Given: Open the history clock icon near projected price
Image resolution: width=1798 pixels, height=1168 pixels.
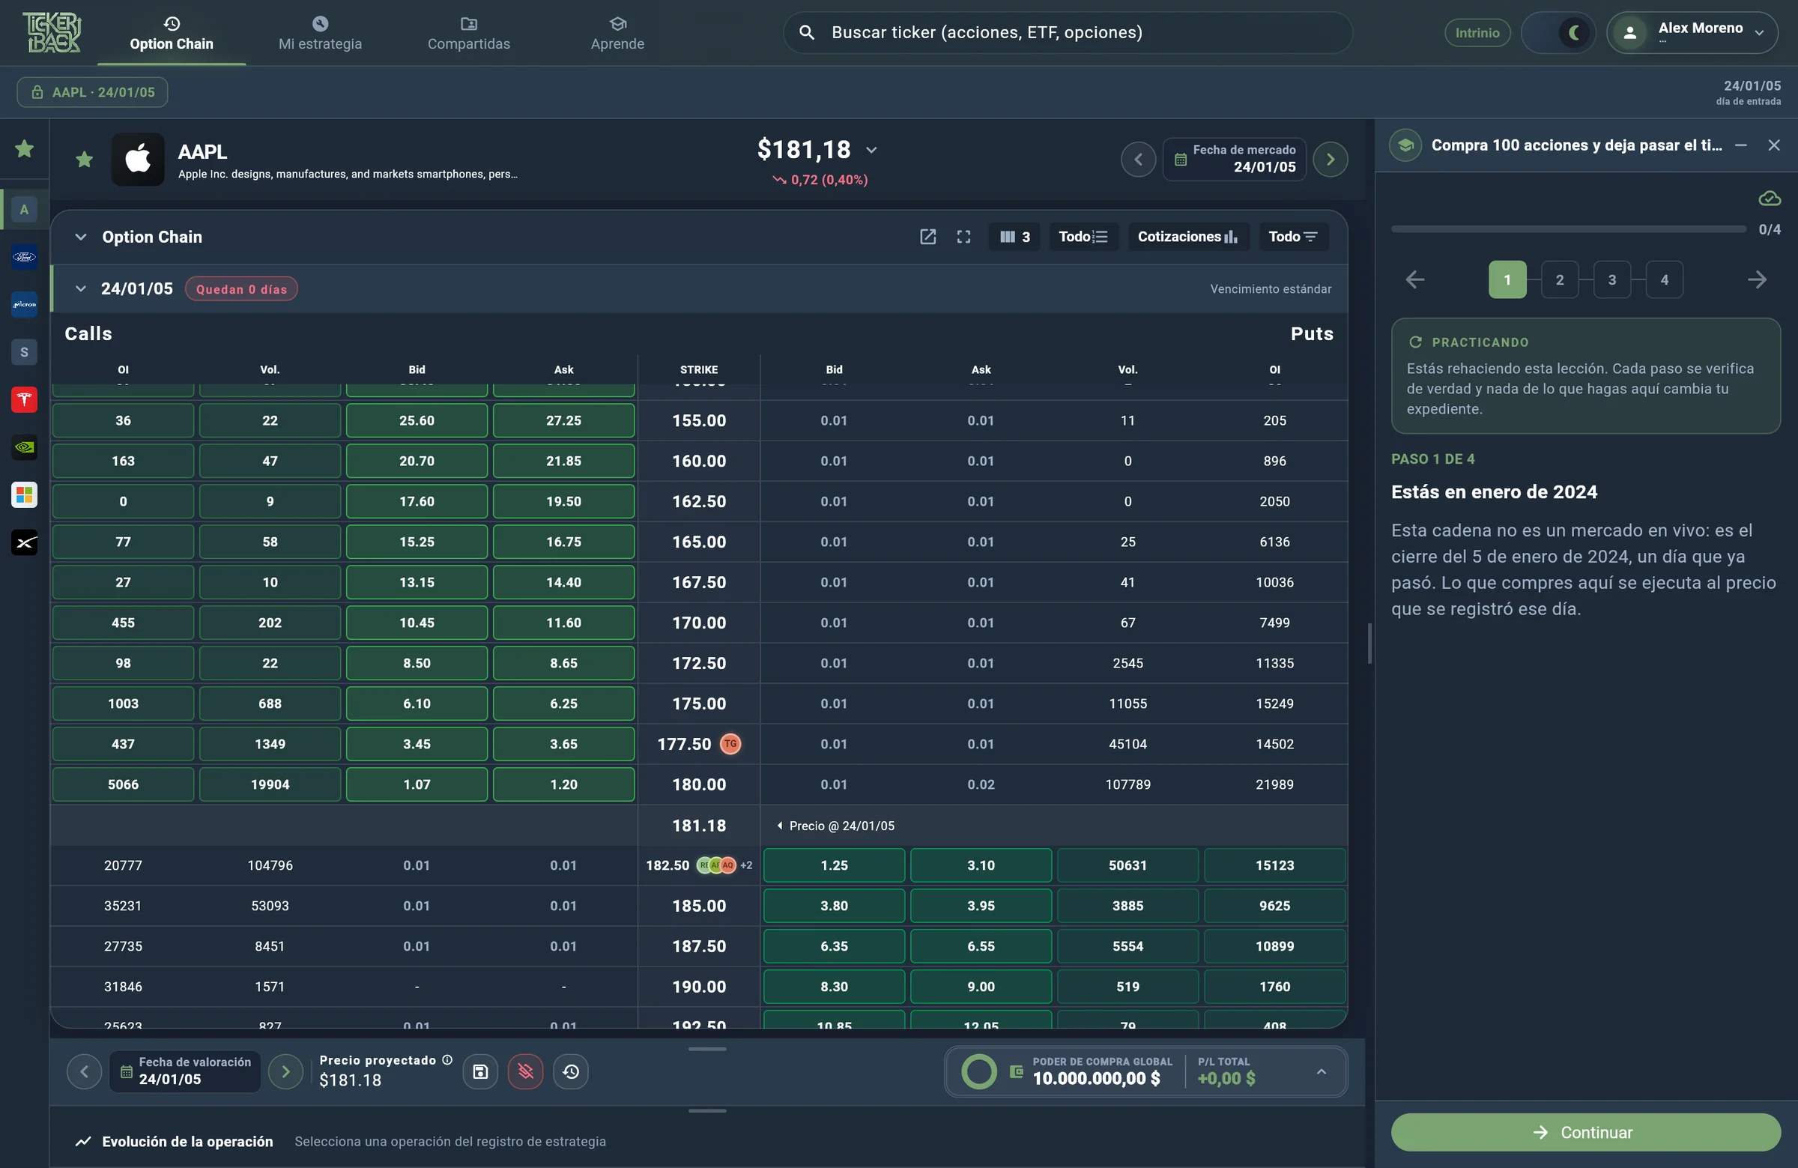Looking at the screenshot, I should pos(571,1071).
